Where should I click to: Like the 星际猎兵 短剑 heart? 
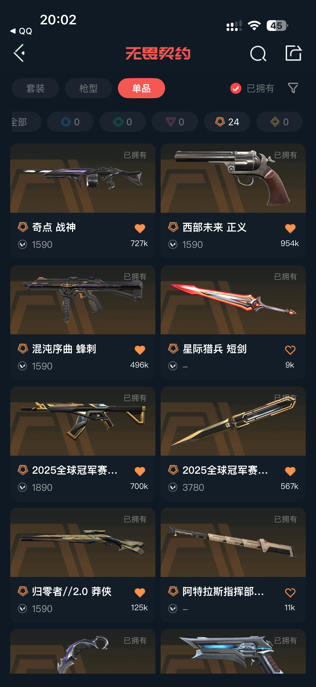(290, 350)
